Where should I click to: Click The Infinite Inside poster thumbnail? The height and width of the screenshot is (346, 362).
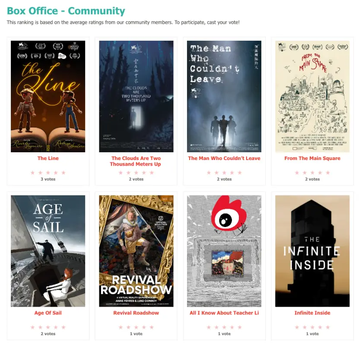(312, 251)
